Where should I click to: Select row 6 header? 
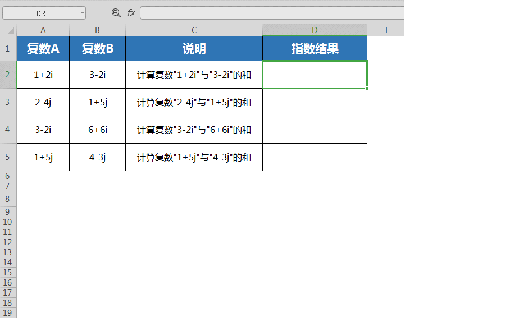tap(8, 176)
